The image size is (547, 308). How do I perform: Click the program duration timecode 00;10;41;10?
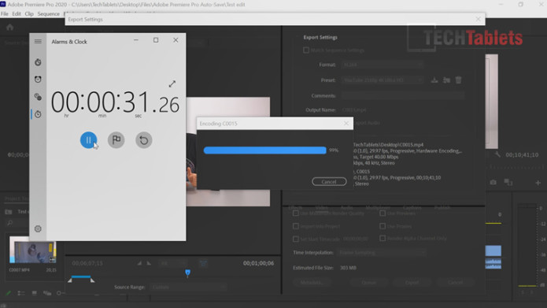click(522, 154)
